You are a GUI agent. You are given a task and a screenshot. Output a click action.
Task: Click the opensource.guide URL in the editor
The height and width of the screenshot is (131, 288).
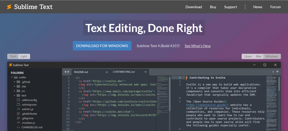tap(207, 105)
